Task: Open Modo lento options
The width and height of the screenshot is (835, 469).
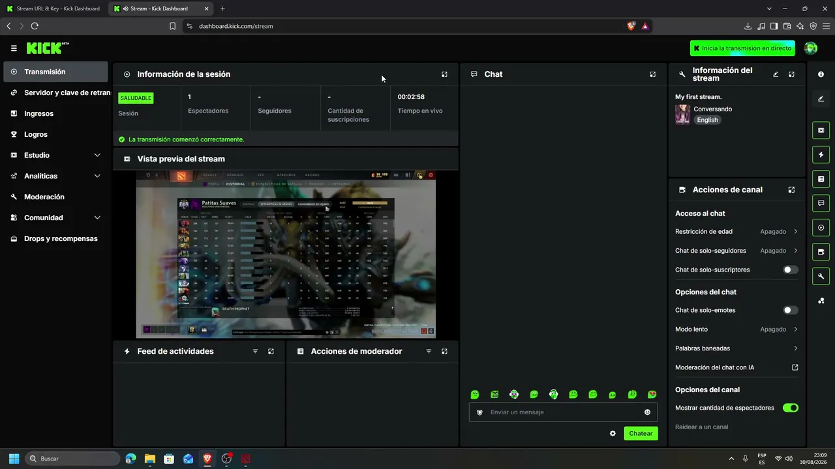Action: coord(736,330)
